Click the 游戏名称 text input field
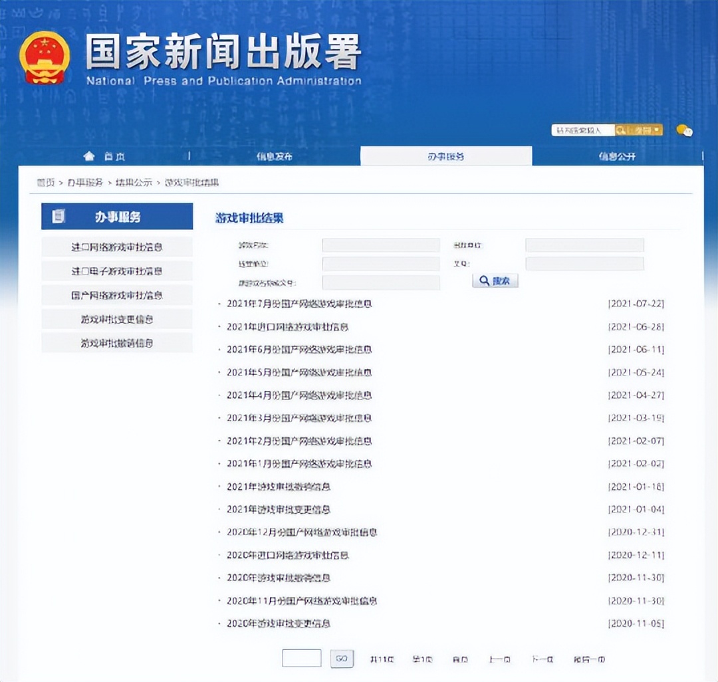This screenshot has width=718, height=682. 380,244
